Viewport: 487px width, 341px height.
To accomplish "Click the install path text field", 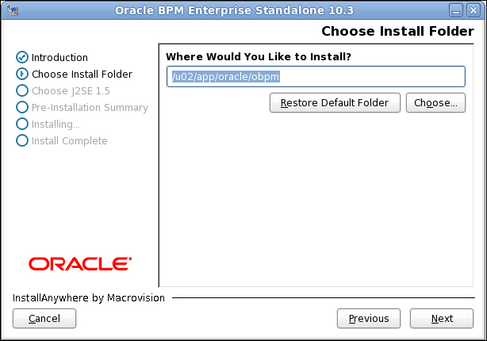I will 316,76.
